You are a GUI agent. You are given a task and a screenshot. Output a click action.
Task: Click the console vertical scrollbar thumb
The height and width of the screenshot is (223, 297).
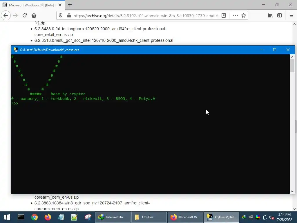[292, 66]
